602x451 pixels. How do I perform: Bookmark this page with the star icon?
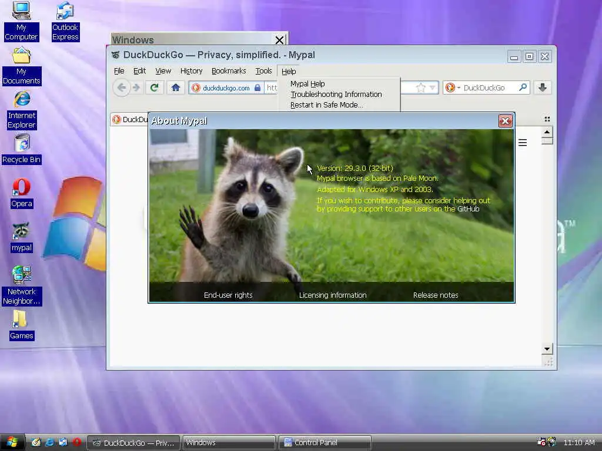coord(421,88)
